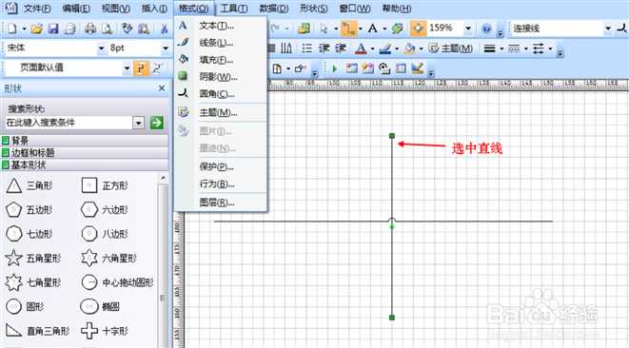Choose 填充(F)... in the Format menu
The width and height of the screenshot is (629, 348).
click(x=222, y=60)
